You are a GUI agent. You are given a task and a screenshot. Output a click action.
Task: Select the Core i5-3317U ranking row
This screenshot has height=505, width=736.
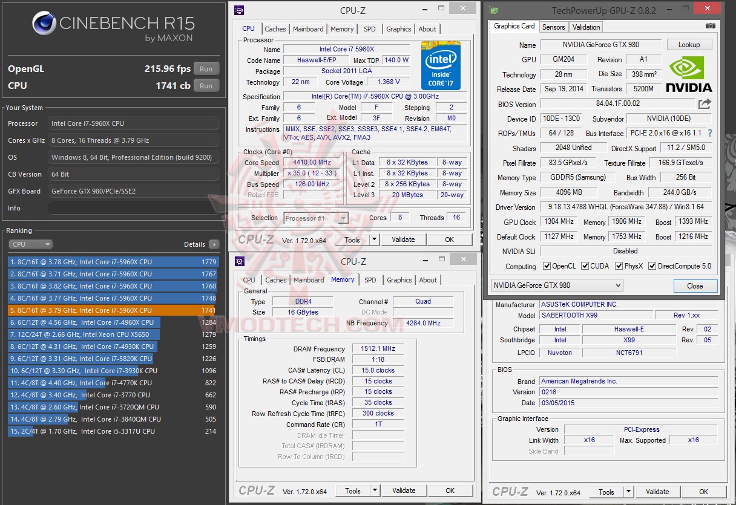tap(113, 431)
